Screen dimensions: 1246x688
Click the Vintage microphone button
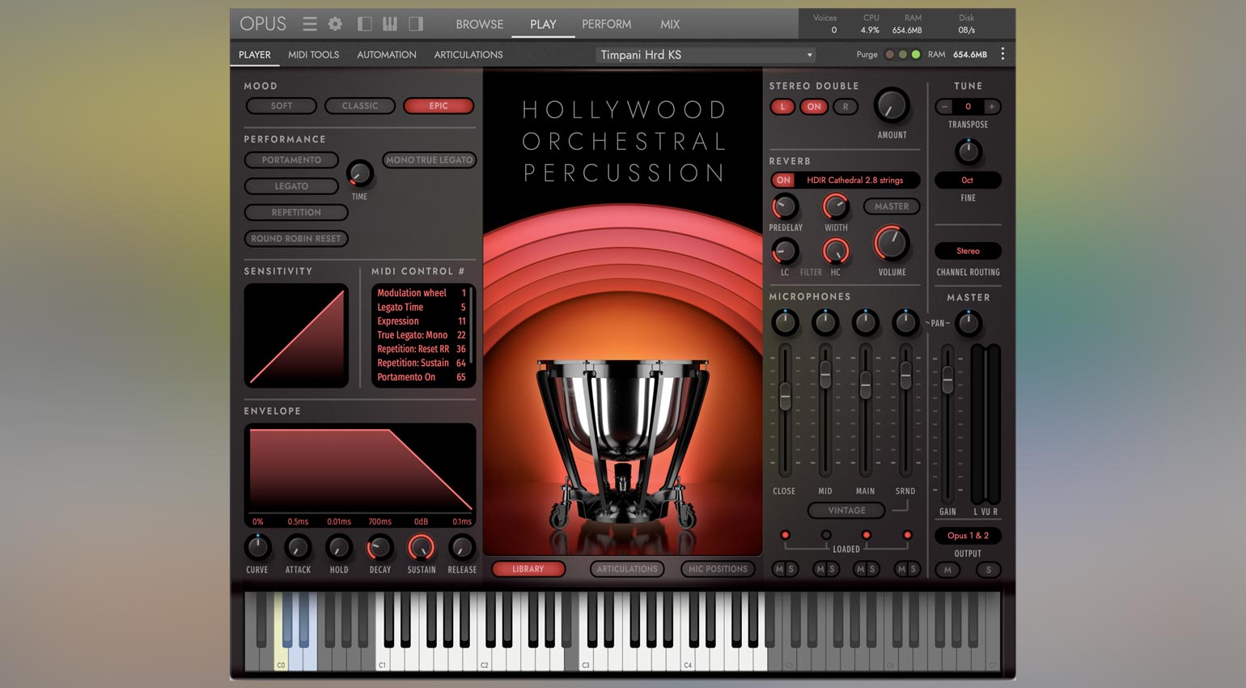coord(846,511)
